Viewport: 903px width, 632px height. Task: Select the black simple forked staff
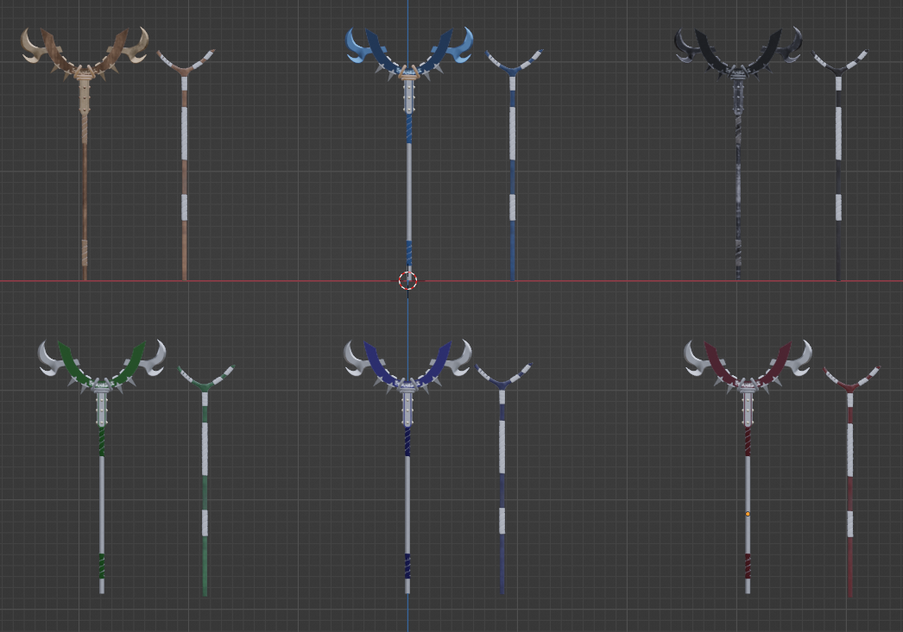[837, 172]
